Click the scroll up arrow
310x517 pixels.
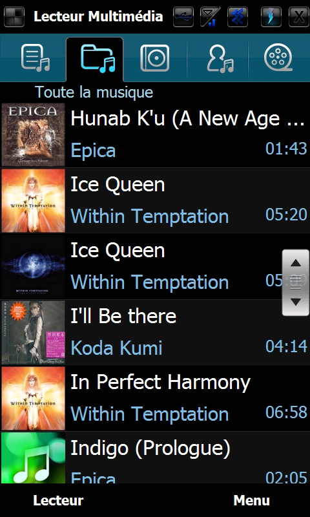point(296,263)
